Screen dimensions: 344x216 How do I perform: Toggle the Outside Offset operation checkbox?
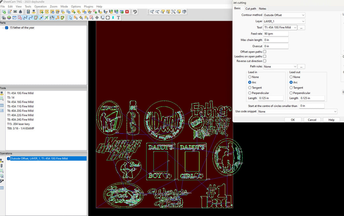coord(8,159)
